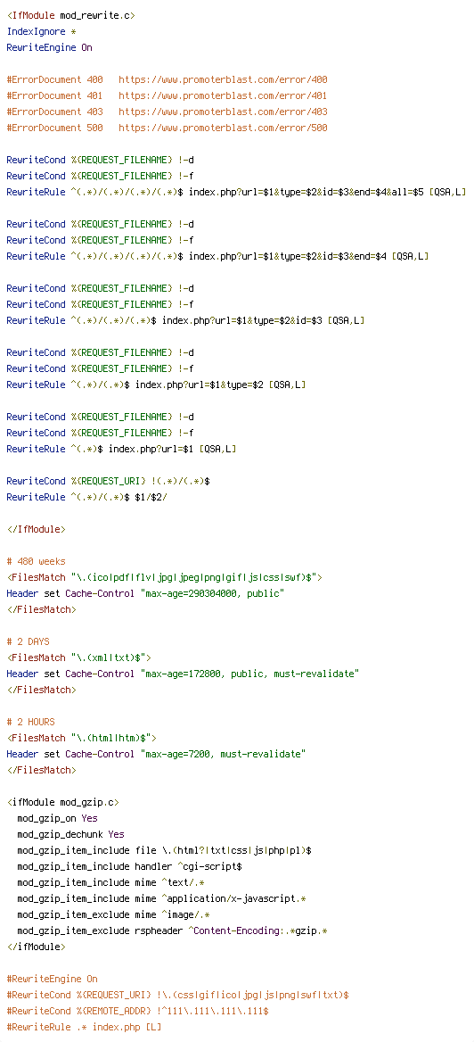The image size is (474, 1042).
Task: Click the ErrorDocument 500 URL
Action: (223, 128)
